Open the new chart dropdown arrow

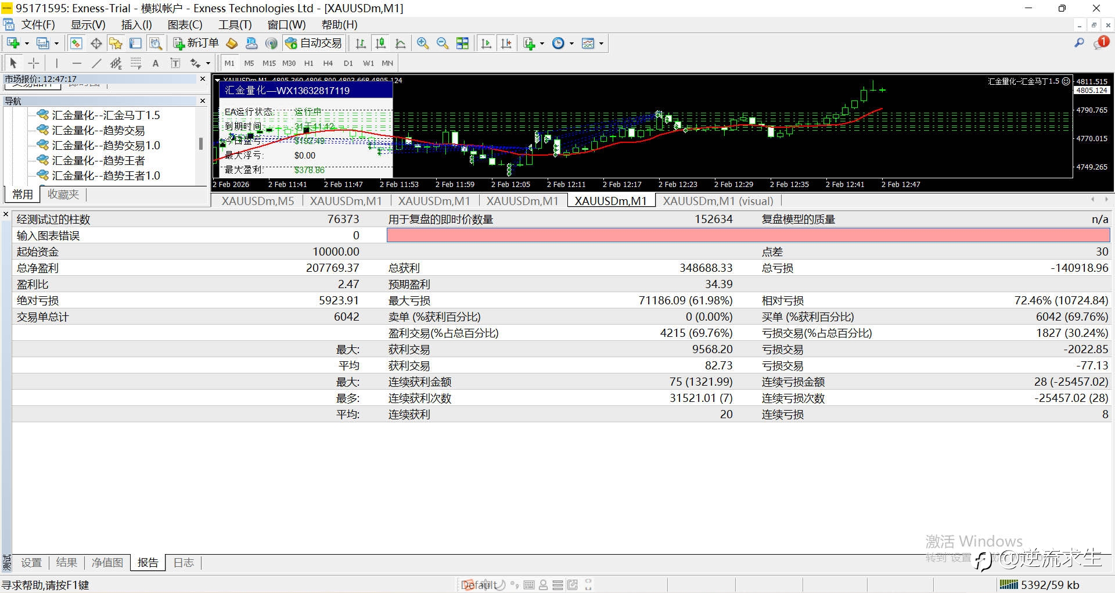click(27, 44)
